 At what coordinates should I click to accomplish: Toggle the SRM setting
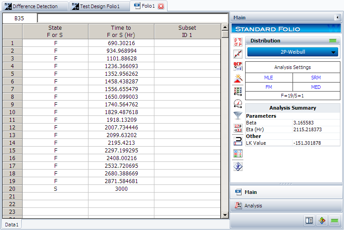click(x=316, y=78)
